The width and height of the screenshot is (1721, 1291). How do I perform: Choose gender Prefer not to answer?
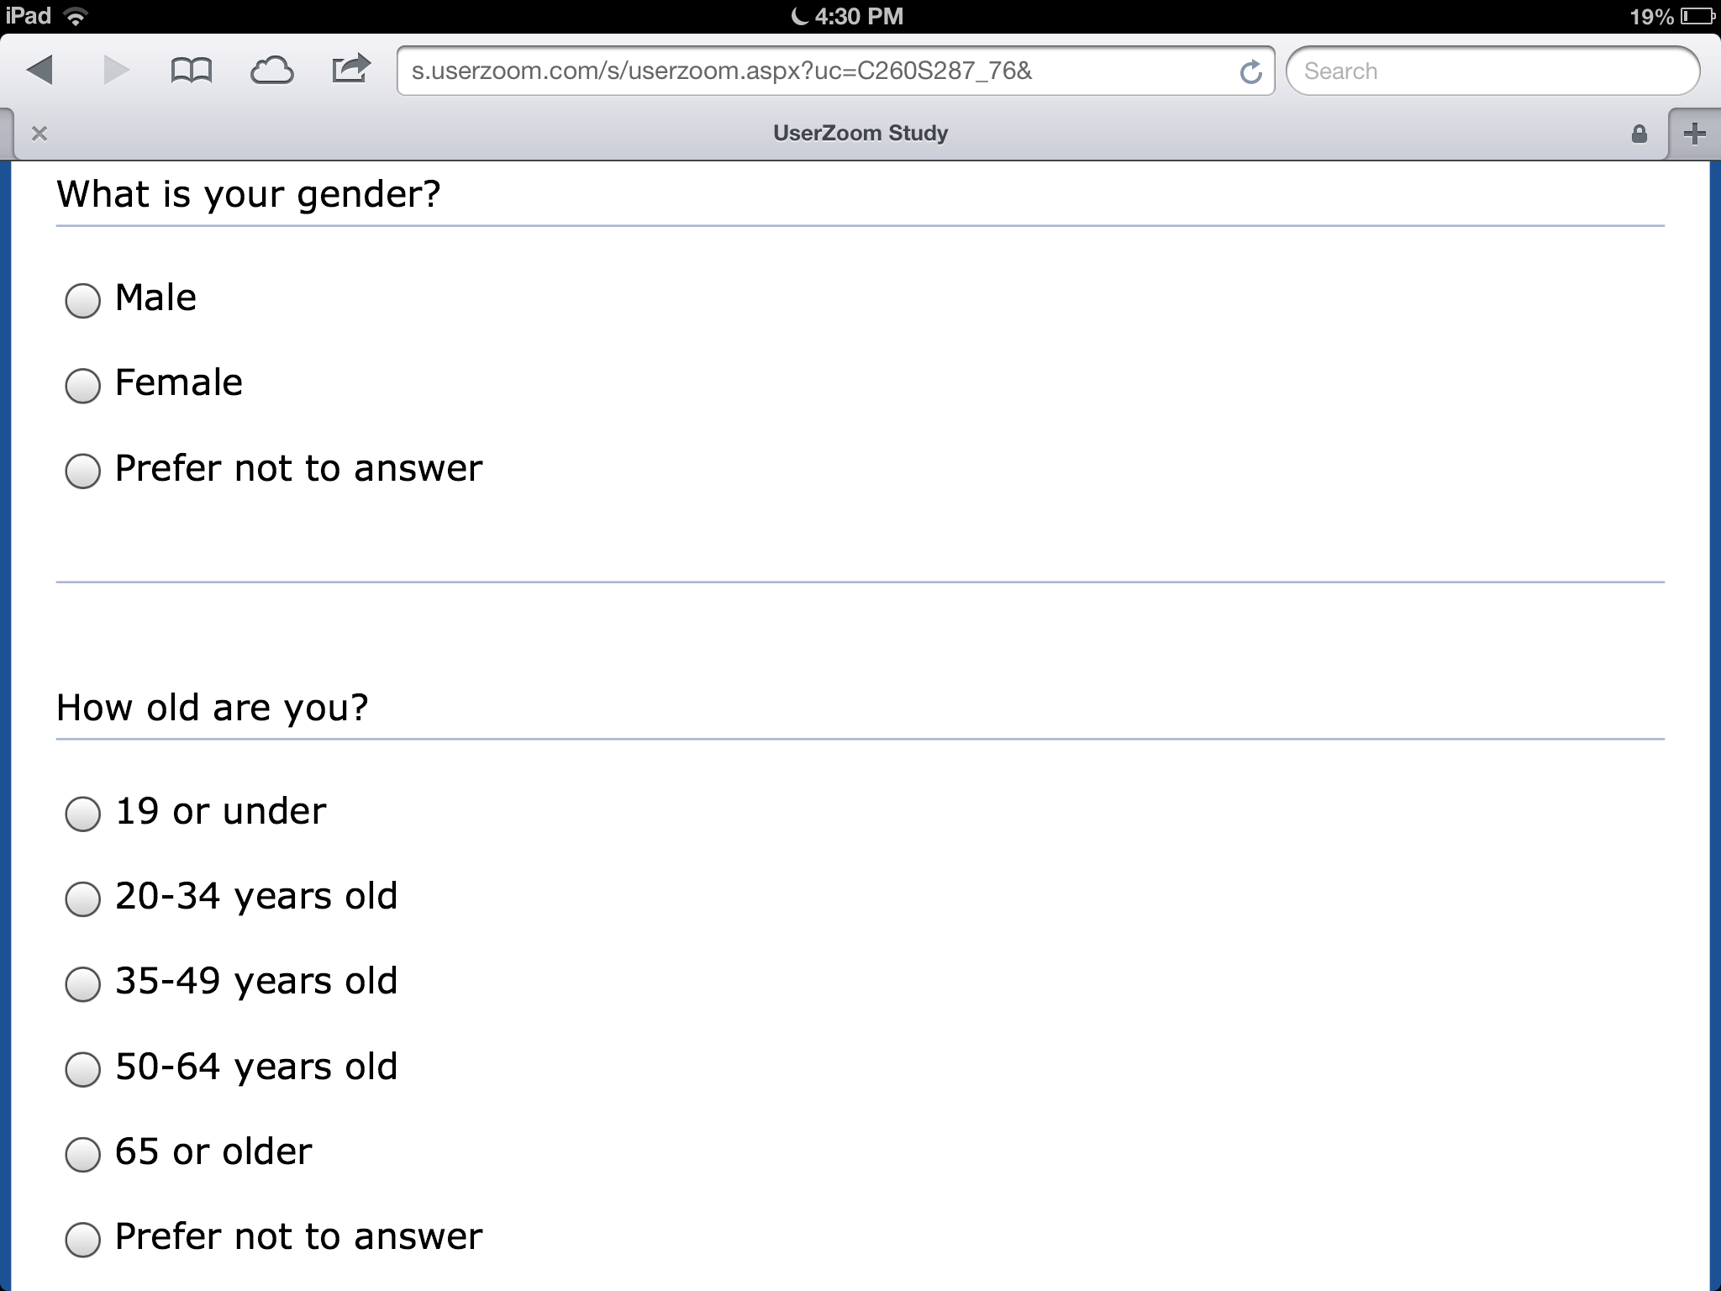82,471
